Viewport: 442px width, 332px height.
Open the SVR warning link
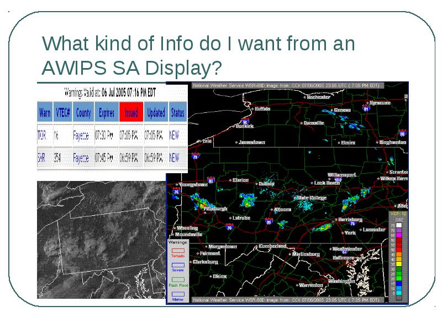point(41,158)
